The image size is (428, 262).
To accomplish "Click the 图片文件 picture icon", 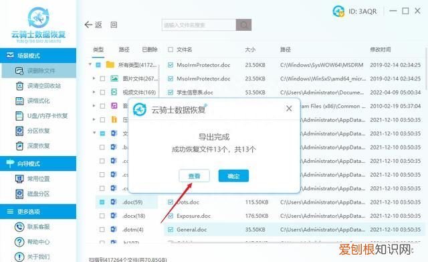I will point(114,78).
